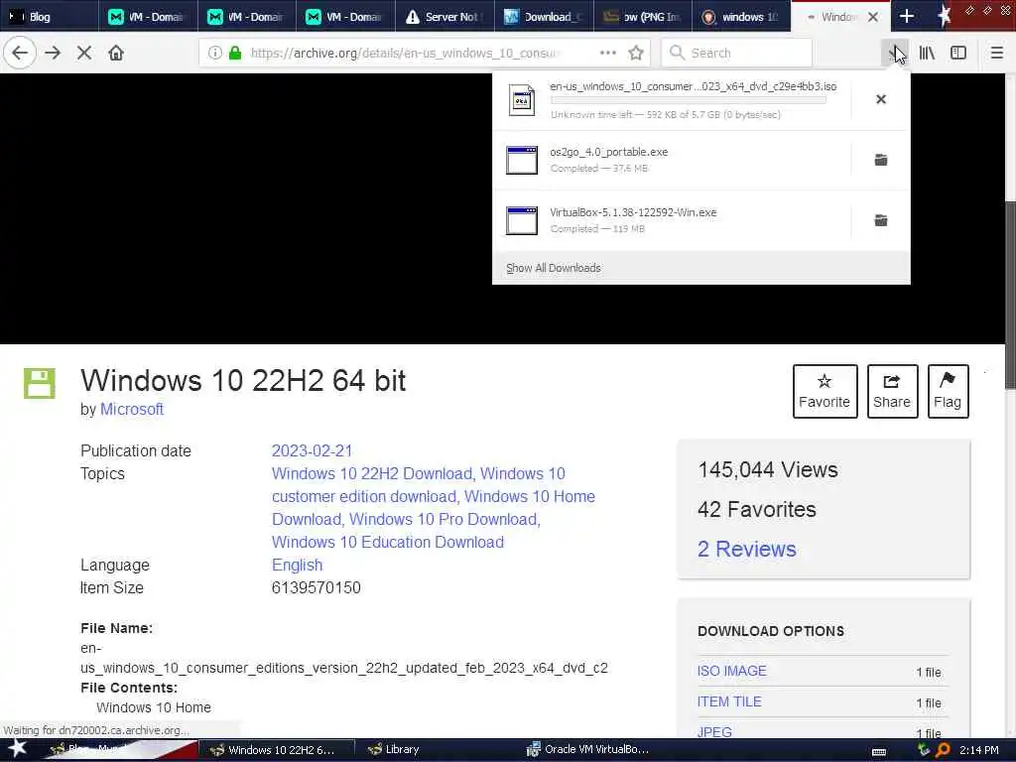Open the Firefox hamburger menu

(997, 54)
